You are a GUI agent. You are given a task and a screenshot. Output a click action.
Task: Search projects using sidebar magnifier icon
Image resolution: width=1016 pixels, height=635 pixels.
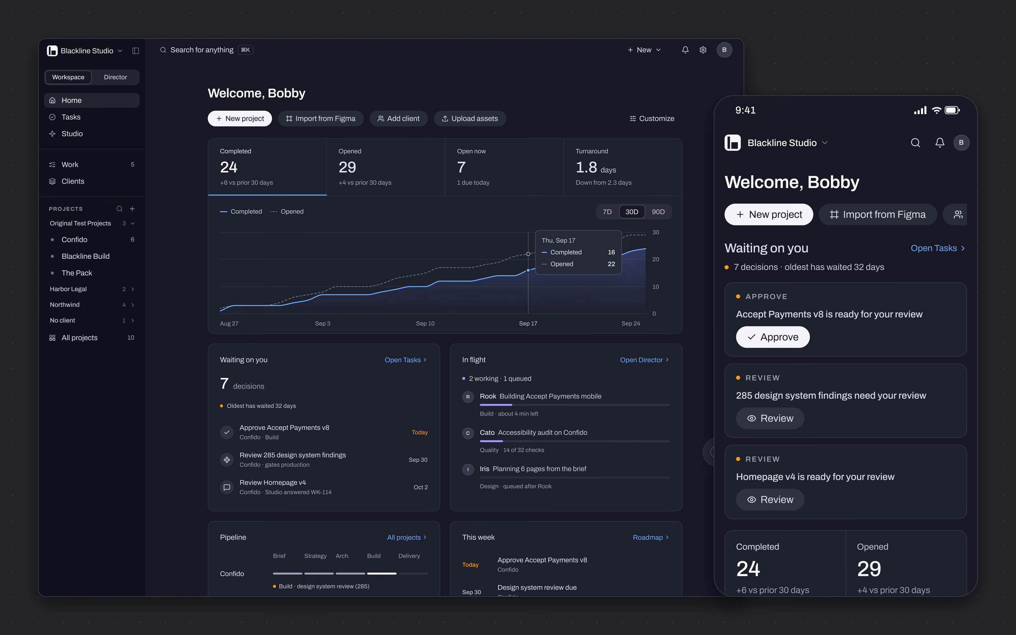pyautogui.click(x=120, y=209)
